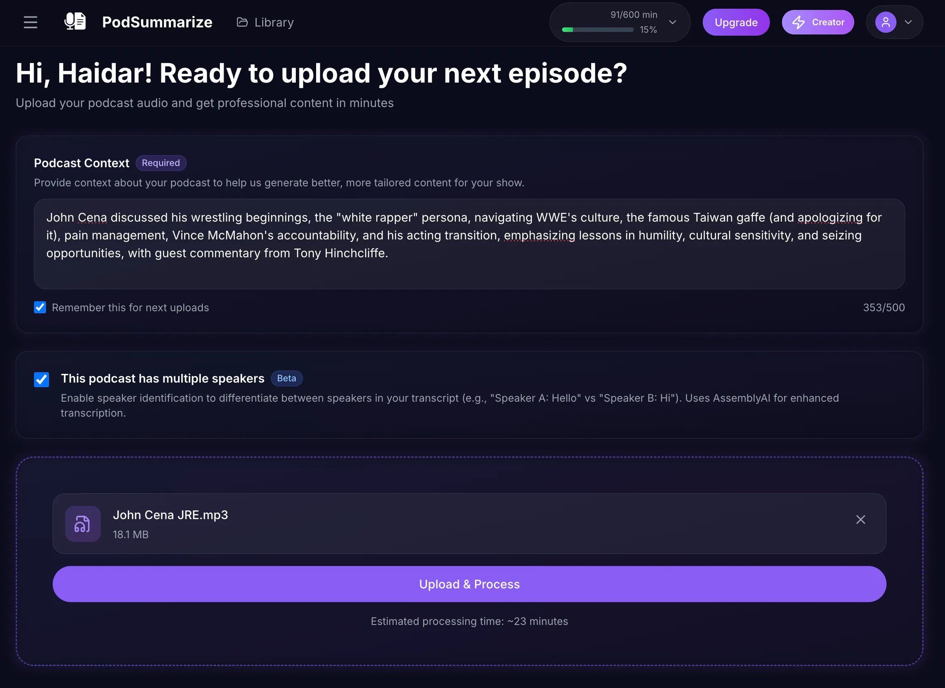Uncheck Remember this for next uploads
The height and width of the screenshot is (688, 945).
[x=39, y=307]
